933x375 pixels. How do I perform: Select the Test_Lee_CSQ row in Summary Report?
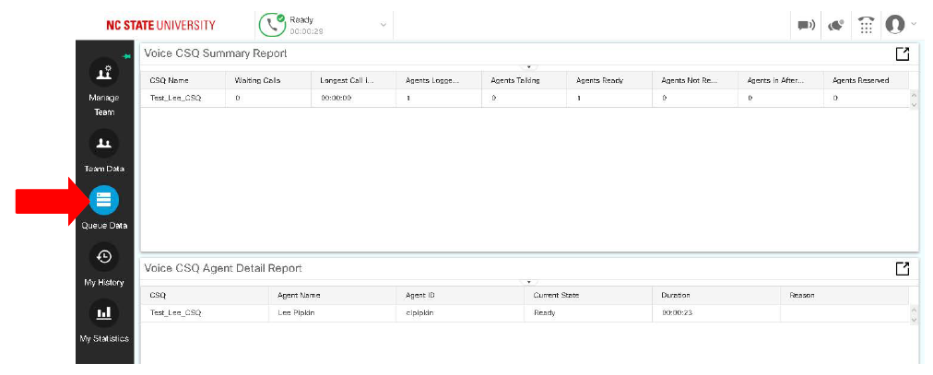coord(175,98)
